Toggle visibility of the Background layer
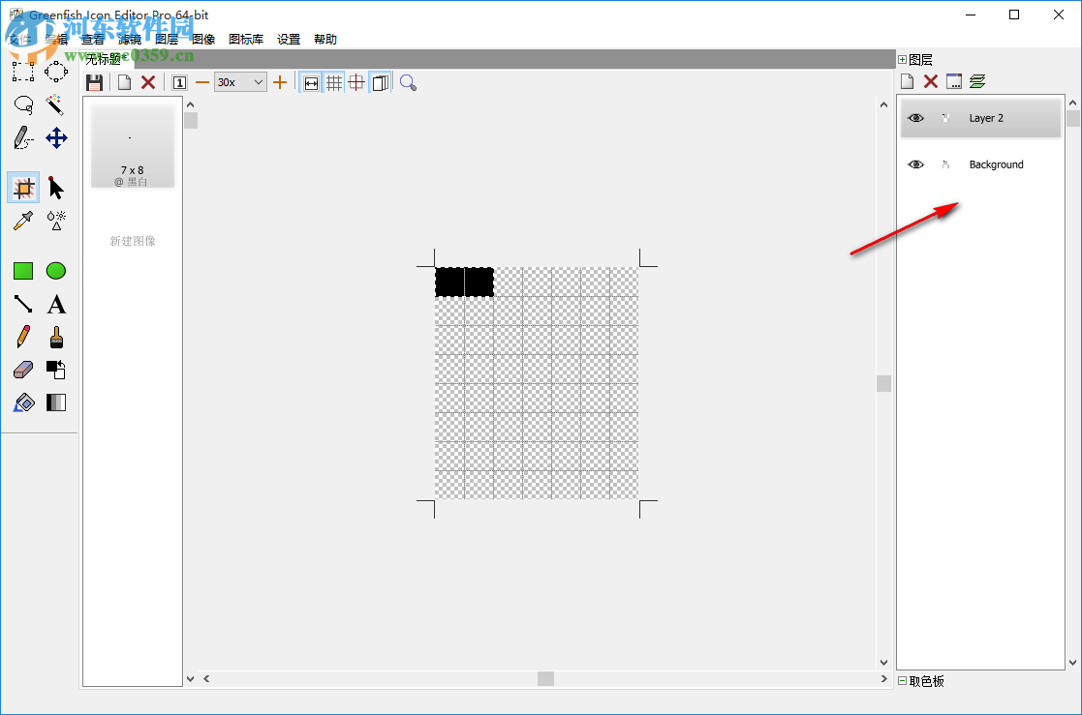 (915, 164)
